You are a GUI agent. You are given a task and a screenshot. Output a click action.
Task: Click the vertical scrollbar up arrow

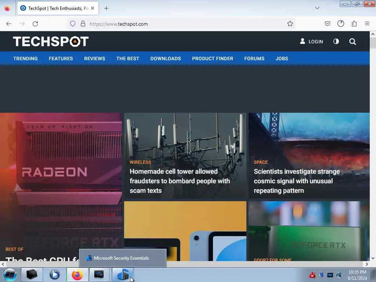click(x=373, y=34)
